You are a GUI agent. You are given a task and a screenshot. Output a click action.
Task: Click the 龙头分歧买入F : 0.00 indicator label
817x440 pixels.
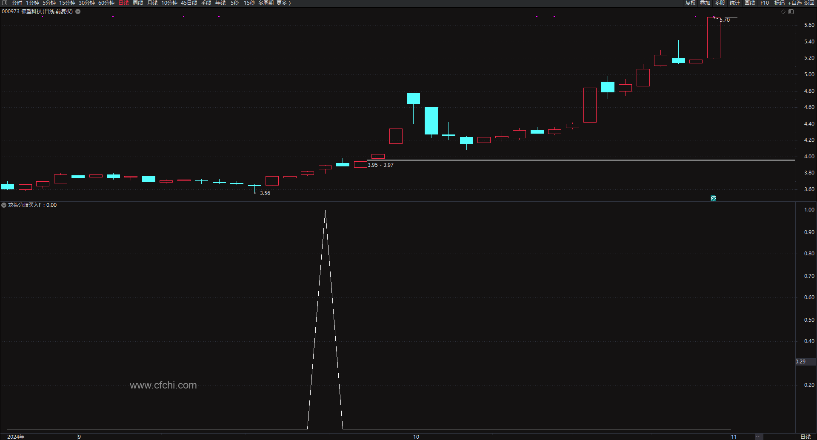coord(32,205)
